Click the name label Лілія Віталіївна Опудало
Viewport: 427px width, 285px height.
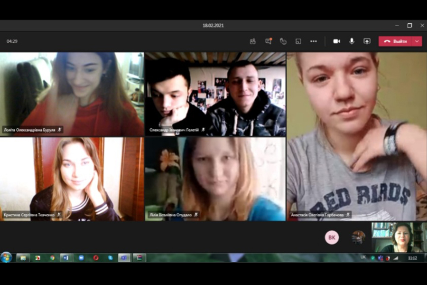pyautogui.click(x=170, y=215)
